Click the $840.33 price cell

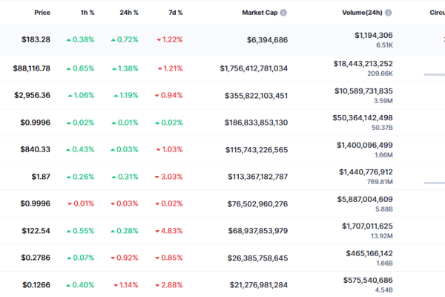(x=35, y=149)
